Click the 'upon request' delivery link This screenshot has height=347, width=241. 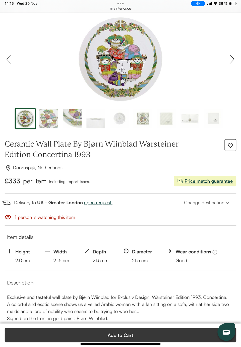[x=98, y=203]
